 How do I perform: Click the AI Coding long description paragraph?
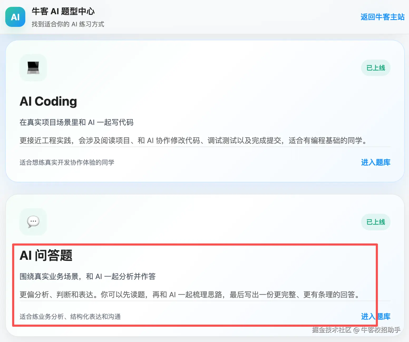[193, 140]
